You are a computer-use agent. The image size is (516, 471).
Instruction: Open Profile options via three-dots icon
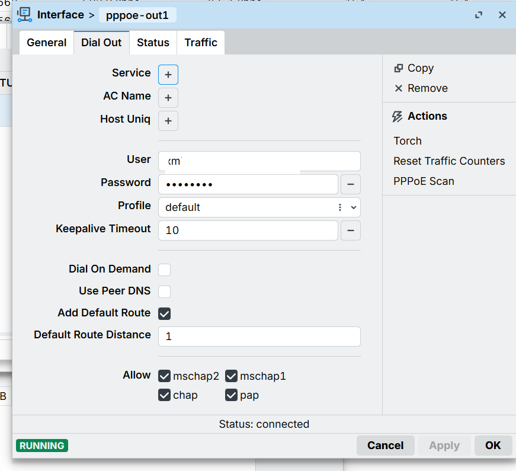[340, 207]
